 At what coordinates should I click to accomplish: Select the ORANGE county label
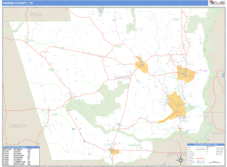pos(218,133)
